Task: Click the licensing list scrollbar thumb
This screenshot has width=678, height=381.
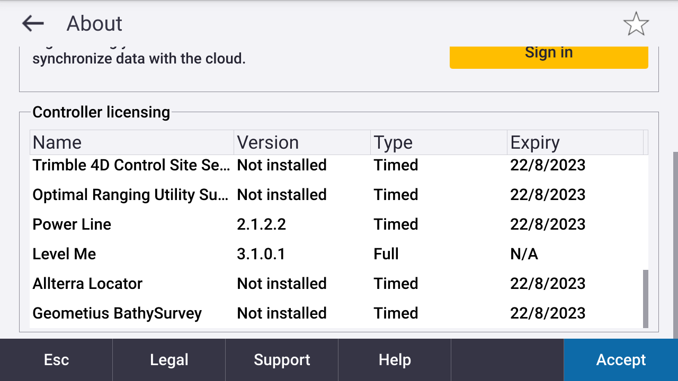Action: [x=645, y=299]
